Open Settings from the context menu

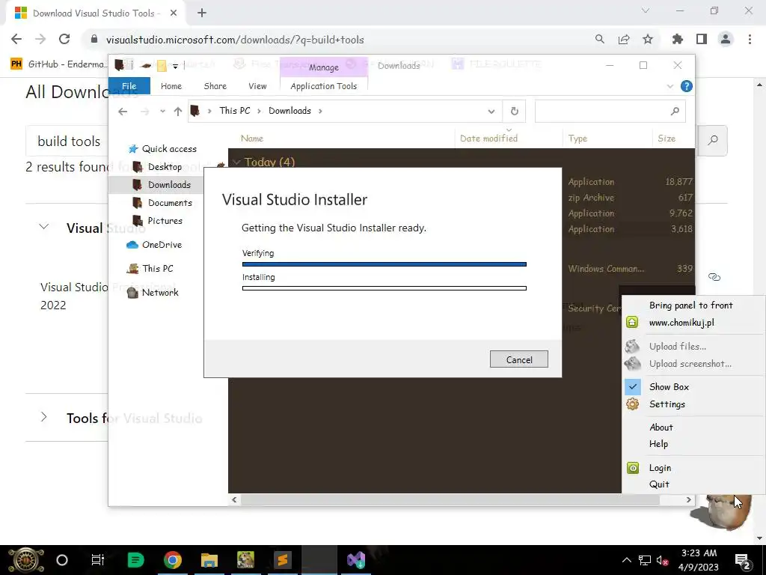[x=667, y=404]
